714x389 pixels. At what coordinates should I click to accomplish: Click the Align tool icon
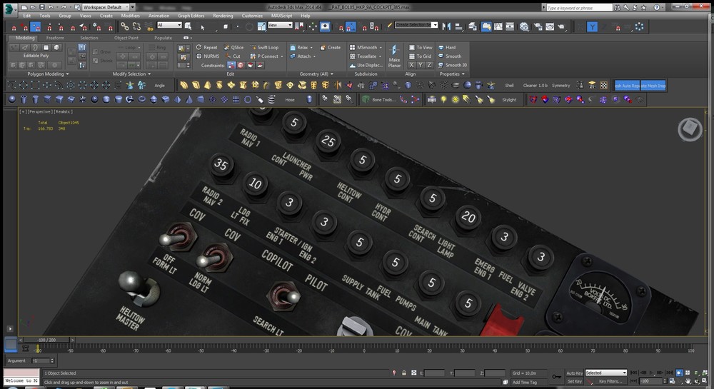coord(458,26)
